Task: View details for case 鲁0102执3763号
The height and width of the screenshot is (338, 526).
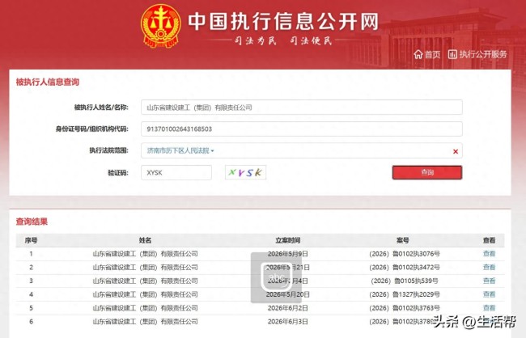Action: pos(489,308)
